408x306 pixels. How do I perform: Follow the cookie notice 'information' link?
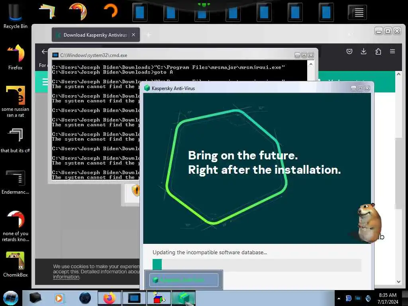(x=67, y=277)
